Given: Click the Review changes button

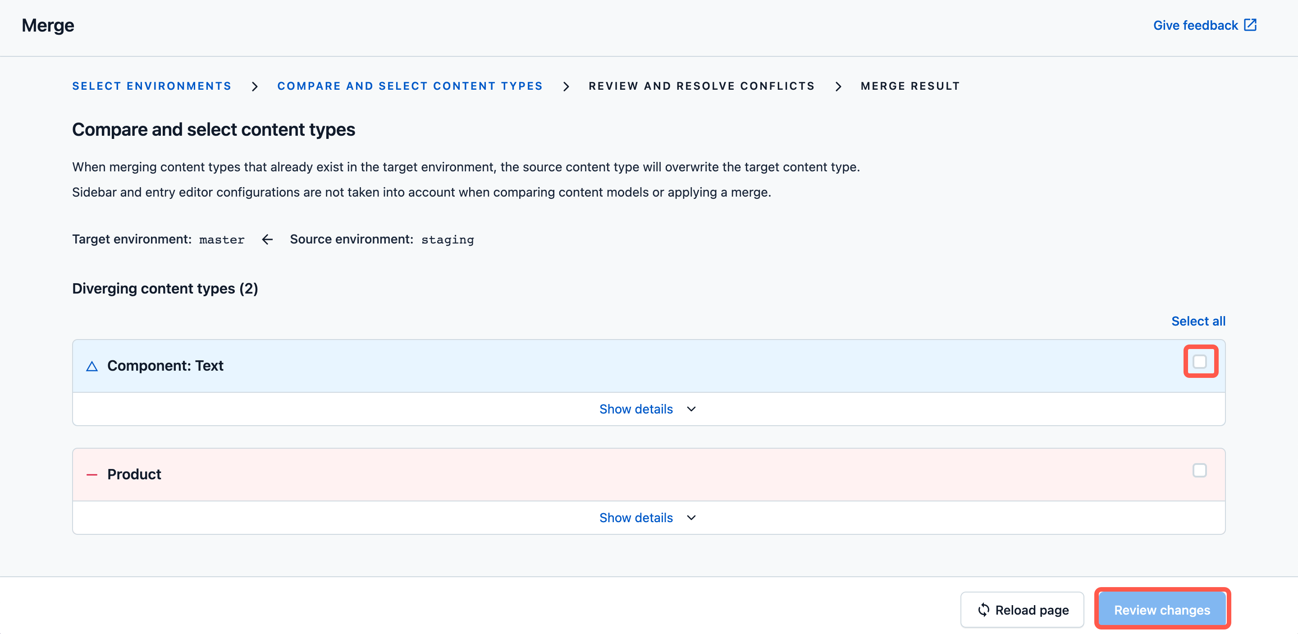Looking at the screenshot, I should coord(1162,610).
